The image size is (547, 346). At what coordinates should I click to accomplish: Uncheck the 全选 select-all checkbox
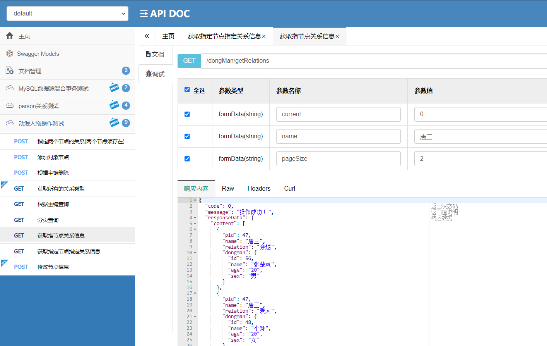[x=187, y=89]
